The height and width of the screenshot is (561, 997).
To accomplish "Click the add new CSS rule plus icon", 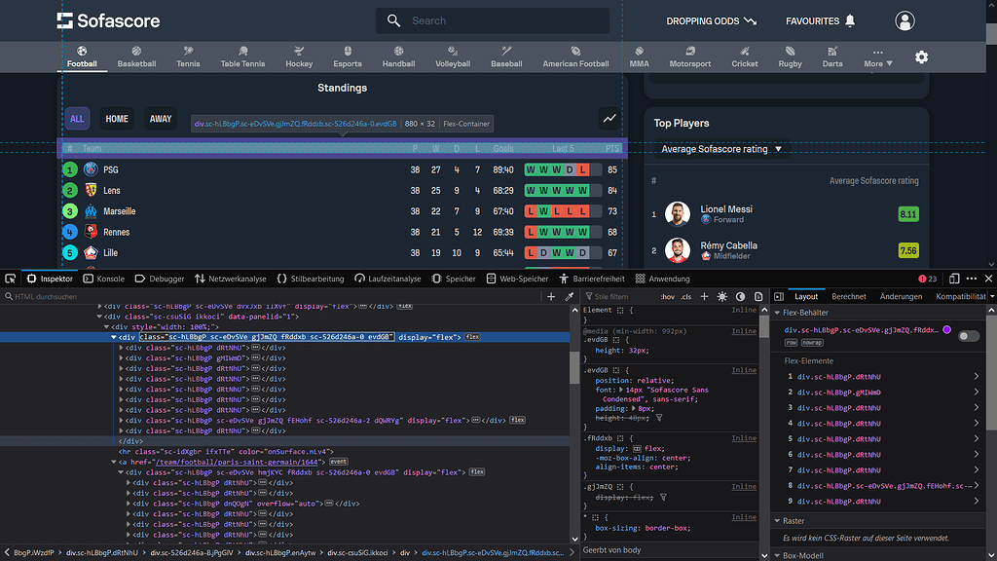I will click(x=704, y=297).
